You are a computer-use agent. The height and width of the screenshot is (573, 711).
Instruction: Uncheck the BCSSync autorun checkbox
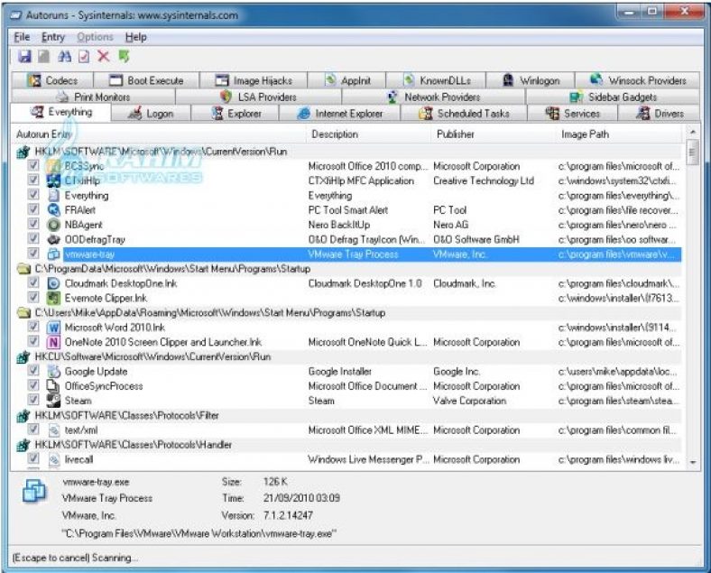coord(33,165)
